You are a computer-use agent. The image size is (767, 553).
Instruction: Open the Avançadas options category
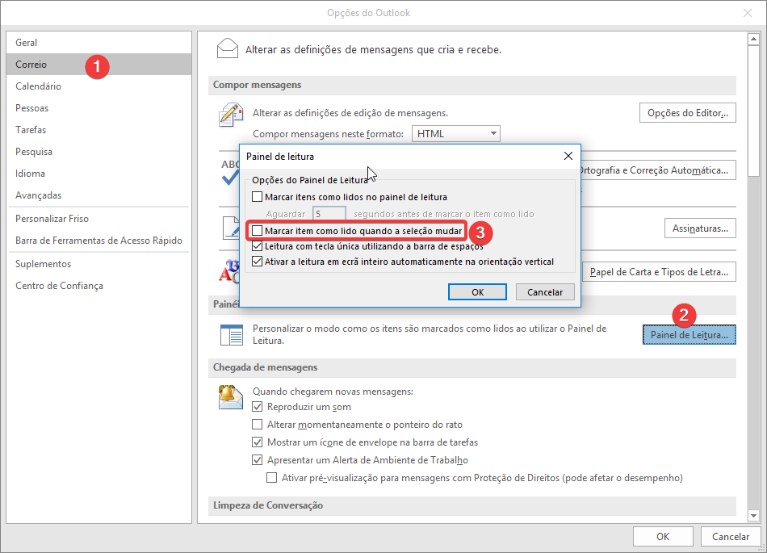tap(38, 195)
